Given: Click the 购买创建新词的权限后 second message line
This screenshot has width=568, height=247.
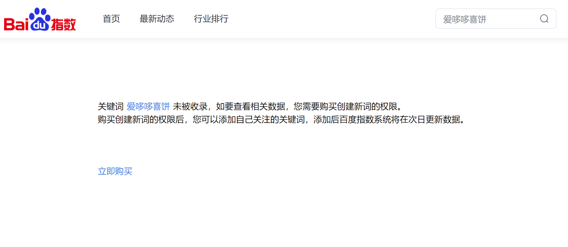Looking at the screenshot, I should [281, 120].
